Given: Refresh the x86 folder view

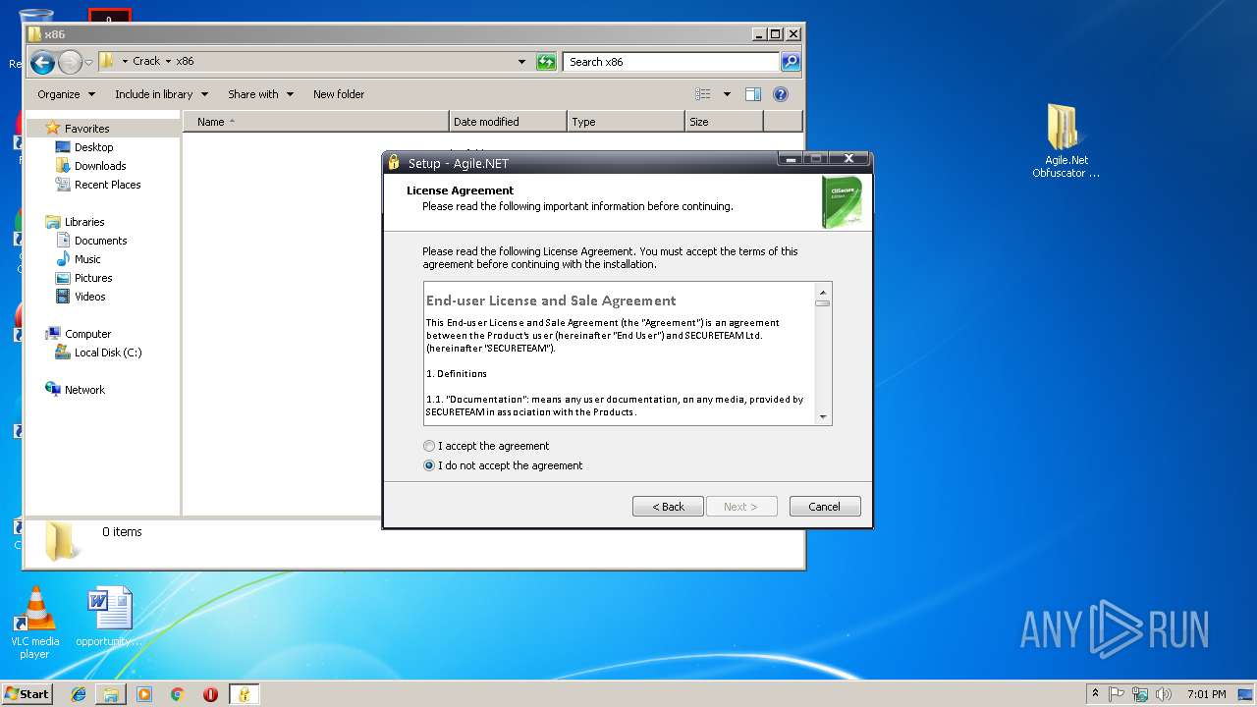Looking at the screenshot, I should (546, 62).
